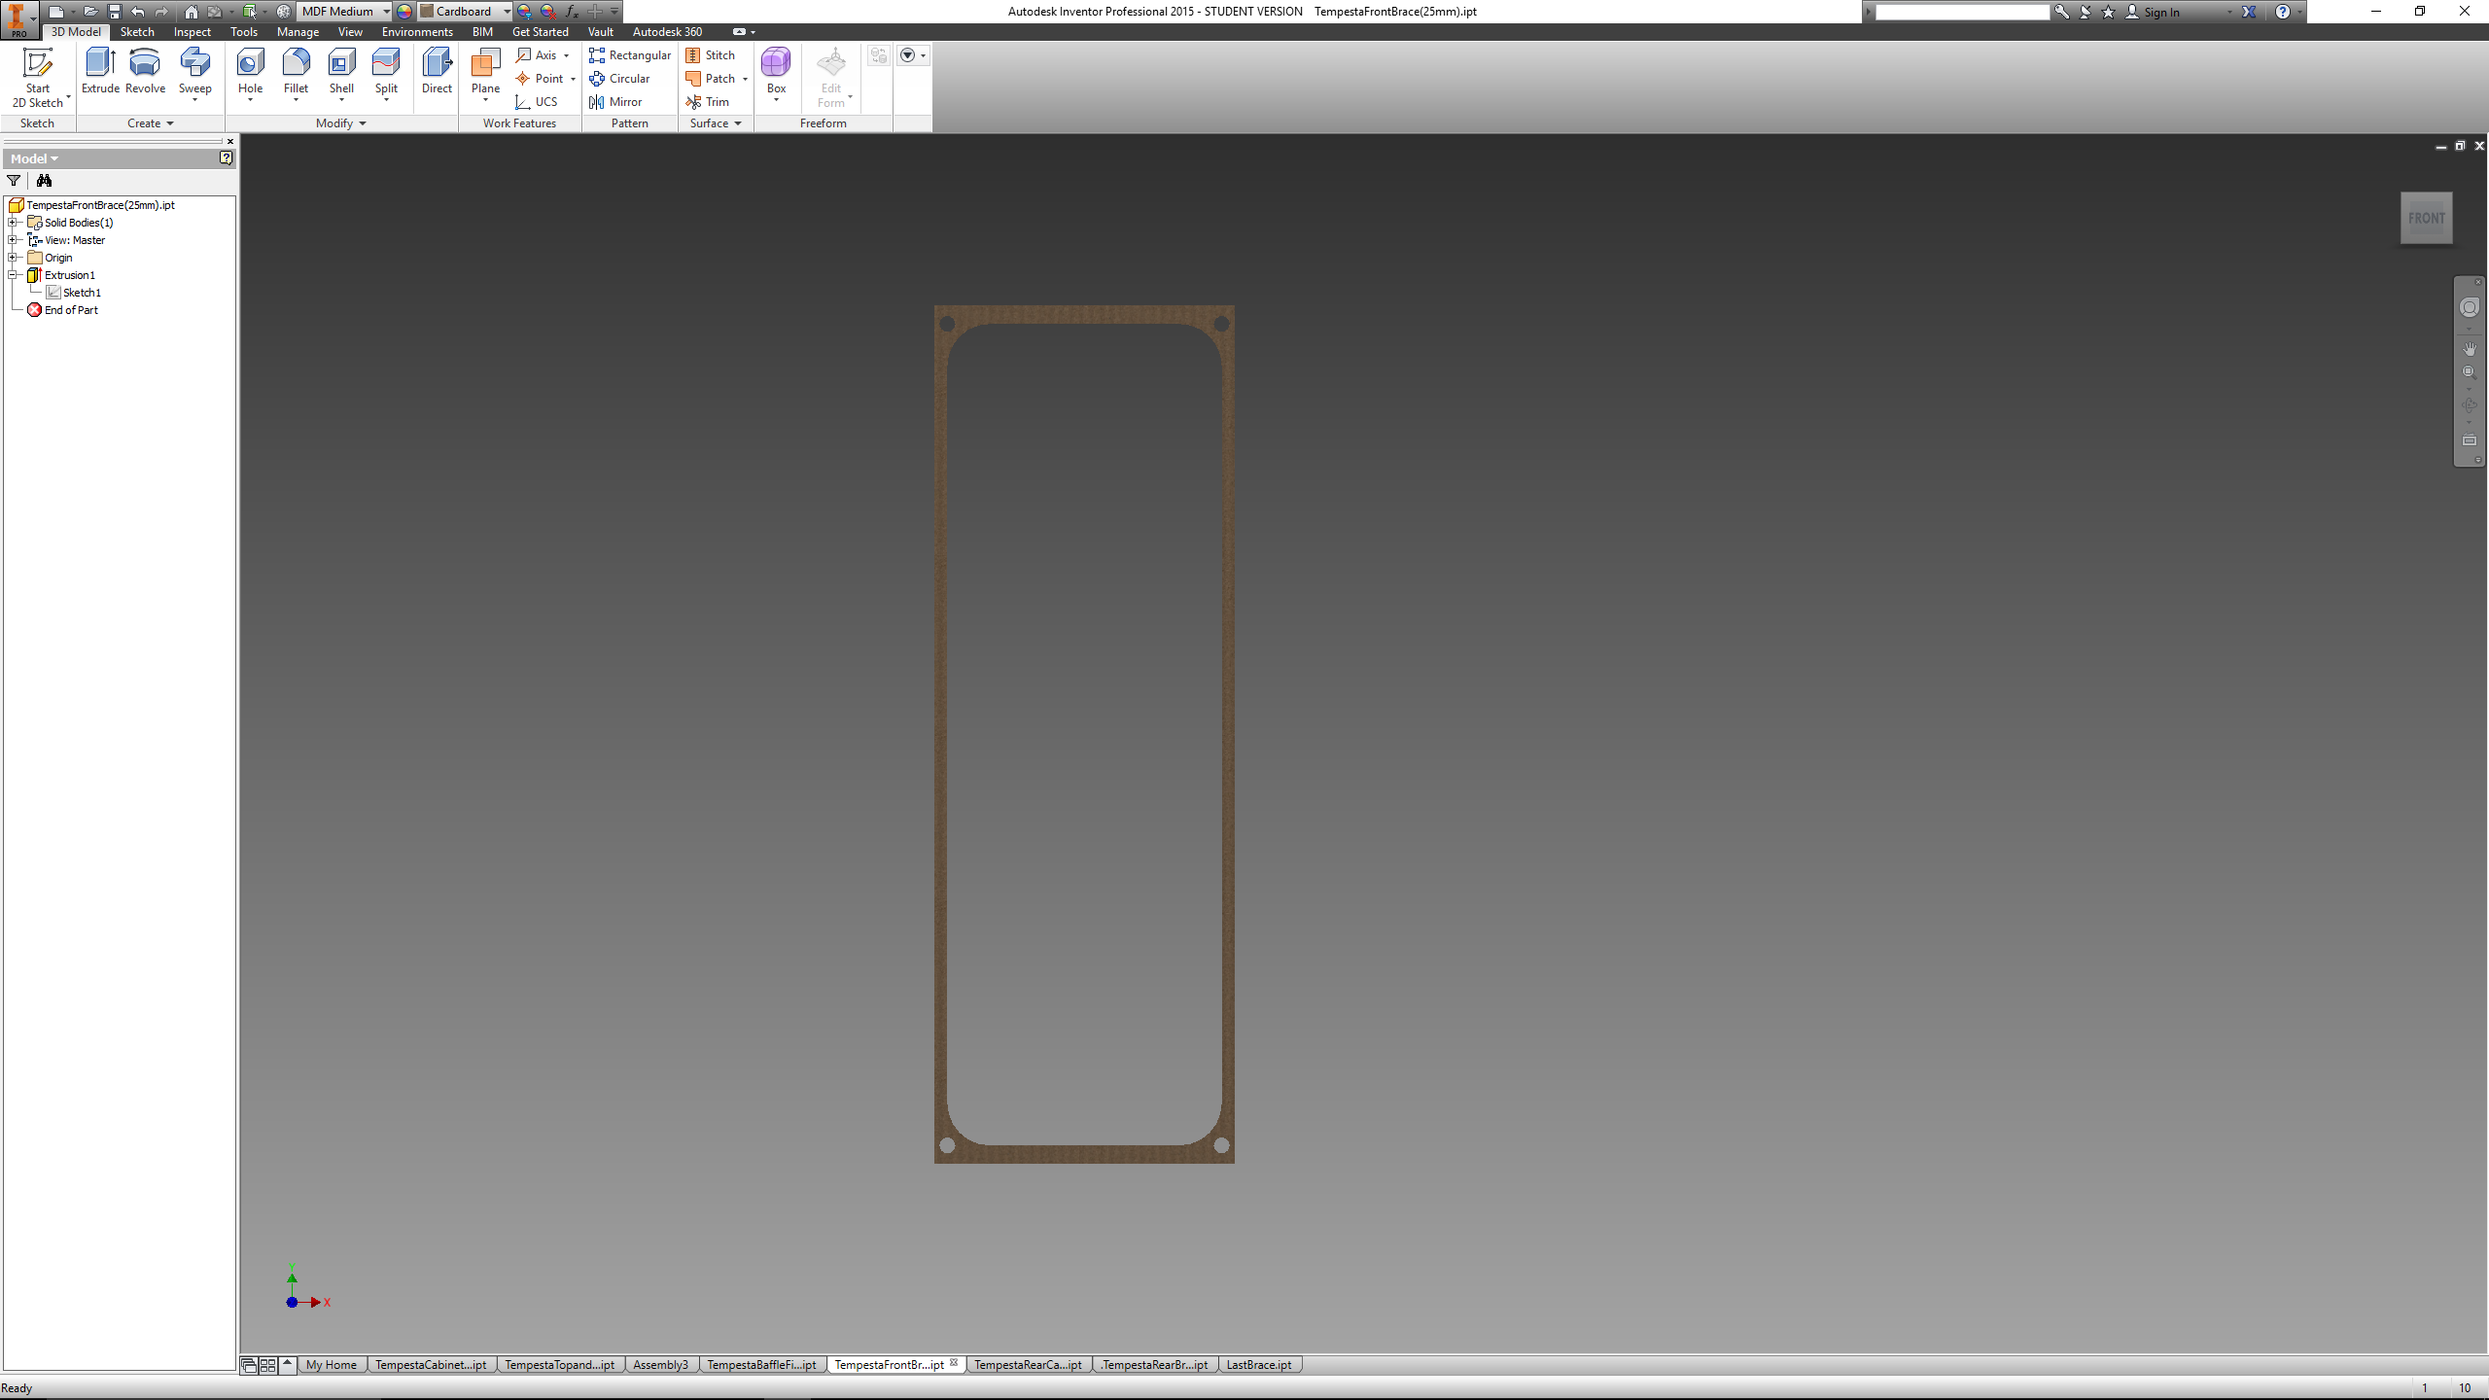Select the Revolve tool
The image size is (2489, 1400).
click(145, 71)
